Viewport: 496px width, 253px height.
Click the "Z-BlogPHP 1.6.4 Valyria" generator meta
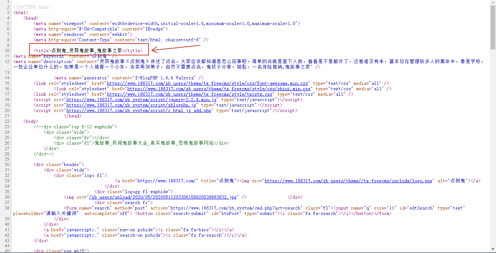click(129, 78)
